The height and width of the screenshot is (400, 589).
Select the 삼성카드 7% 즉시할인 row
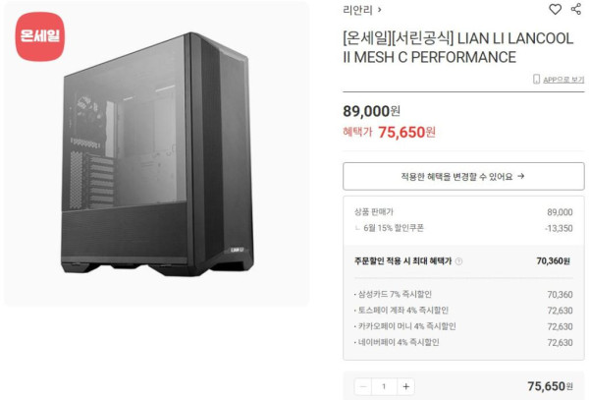click(463, 295)
